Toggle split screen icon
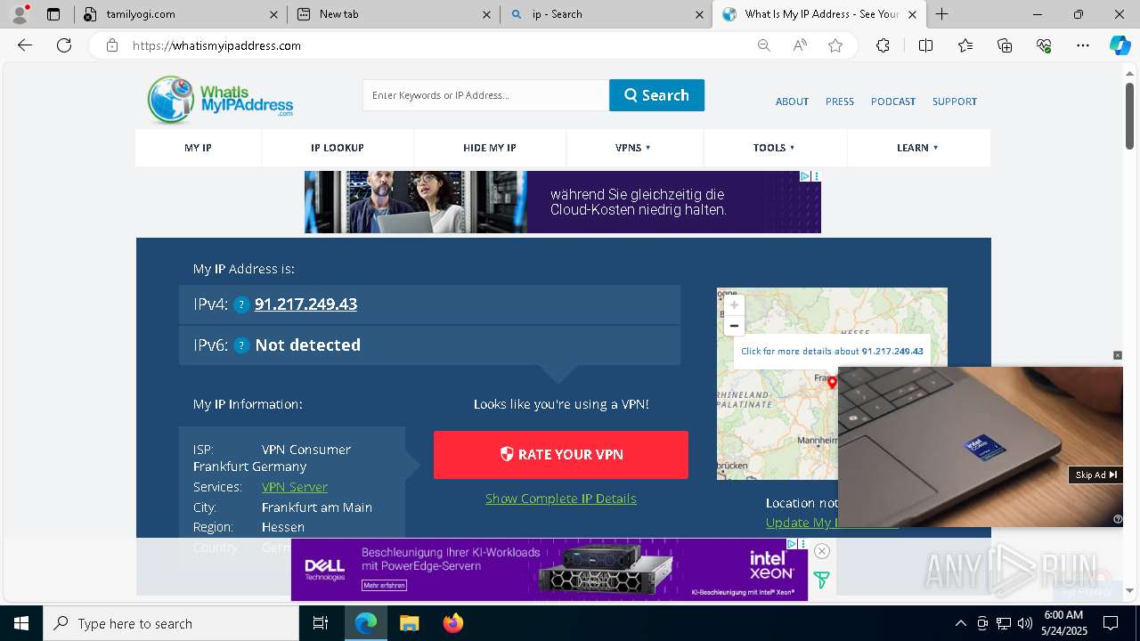The width and height of the screenshot is (1140, 641). click(x=925, y=45)
